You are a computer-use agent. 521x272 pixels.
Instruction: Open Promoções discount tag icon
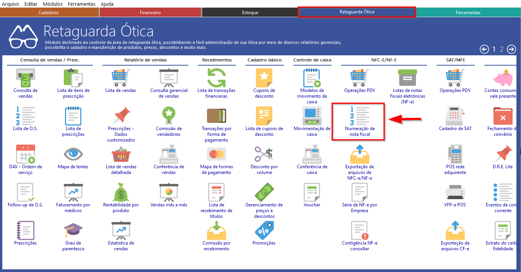pyautogui.click(x=264, y=230)
